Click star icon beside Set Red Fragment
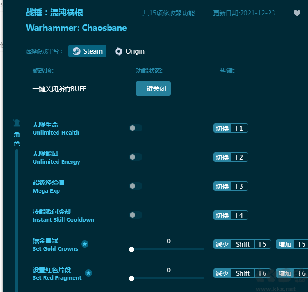 (x=88, y=273)
